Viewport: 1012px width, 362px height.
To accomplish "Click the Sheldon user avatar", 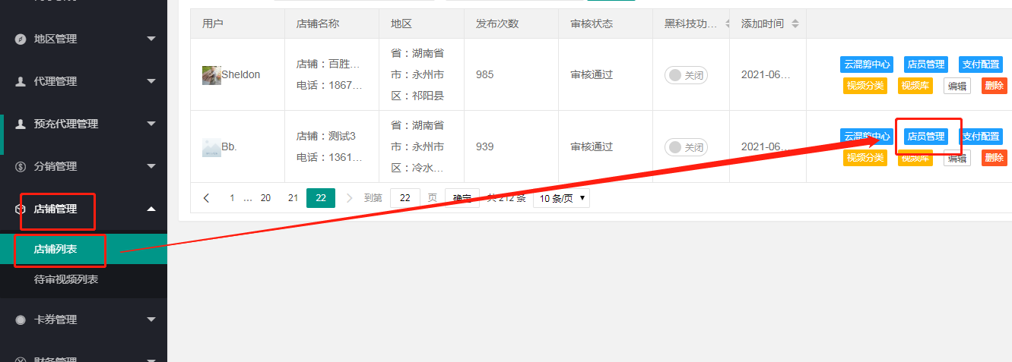I will (211, 75).
